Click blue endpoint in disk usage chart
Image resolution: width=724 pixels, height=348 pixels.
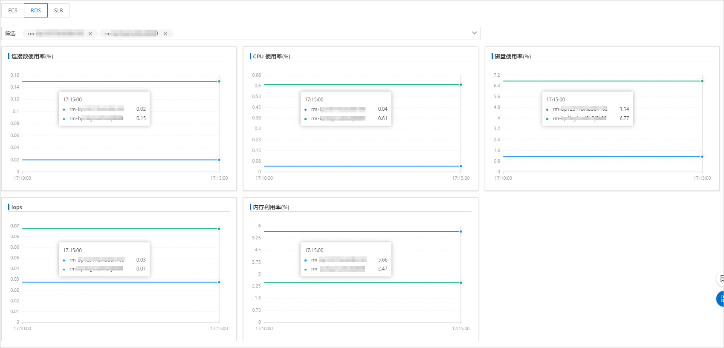point(702,157)
